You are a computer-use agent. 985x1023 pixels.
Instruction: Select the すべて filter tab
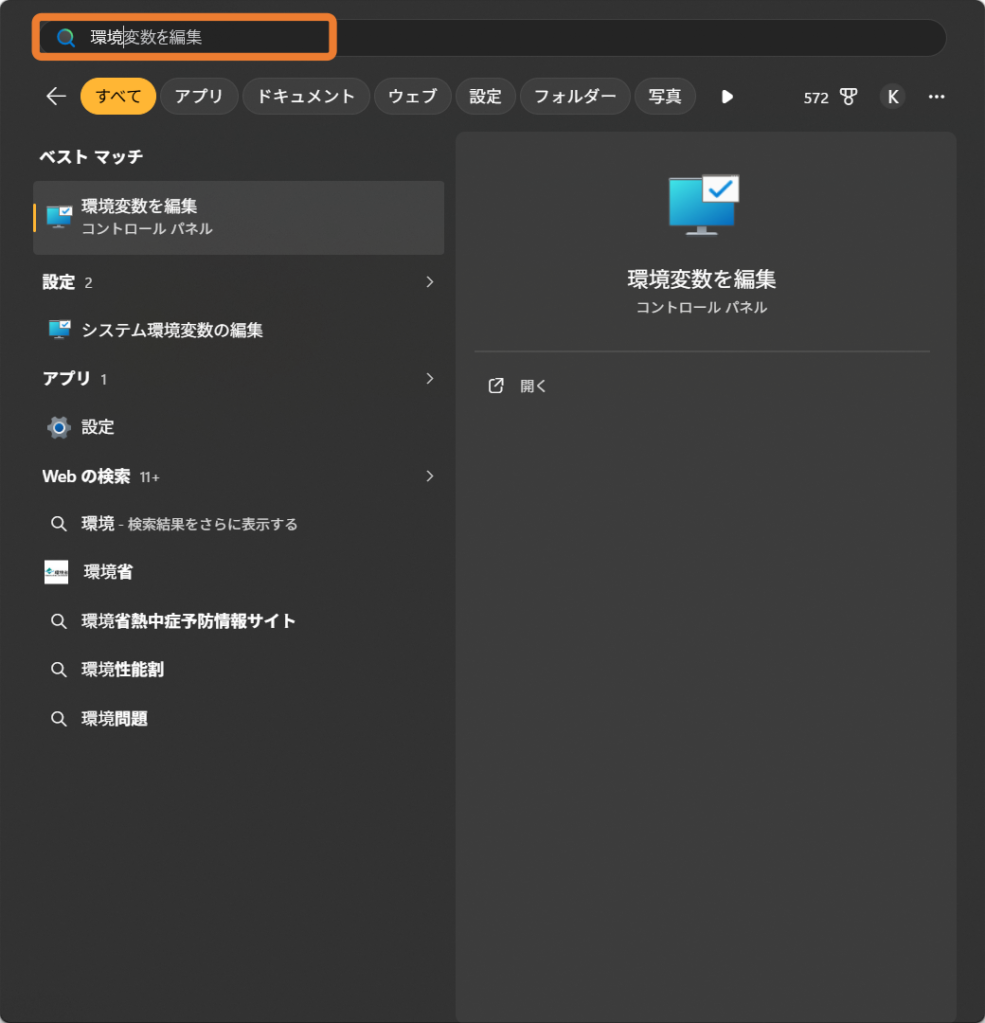coord(118,97)
